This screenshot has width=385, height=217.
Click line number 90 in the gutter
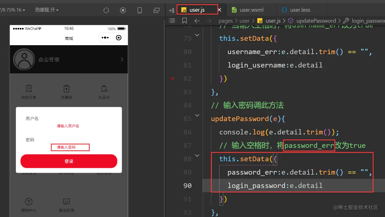tap(187, 186)
